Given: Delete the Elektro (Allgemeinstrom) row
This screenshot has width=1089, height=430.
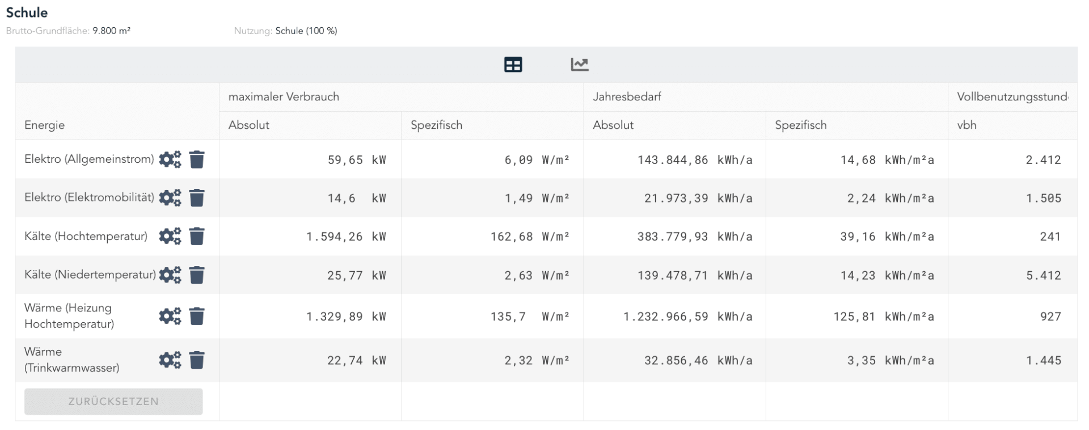Looking at the screenshot, I should [197, 160].
